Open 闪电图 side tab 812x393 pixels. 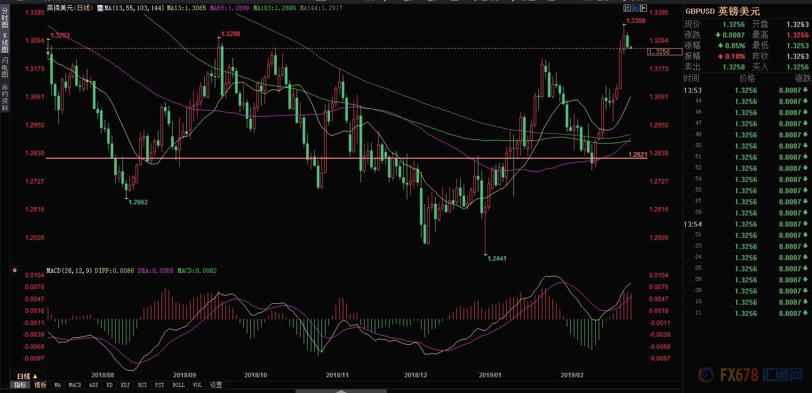(5, 67)
